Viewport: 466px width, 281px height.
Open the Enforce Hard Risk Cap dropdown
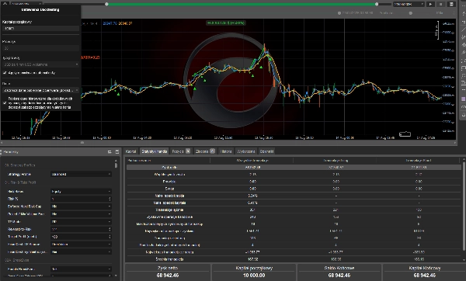pyautogui.click(x=81, y=206)
